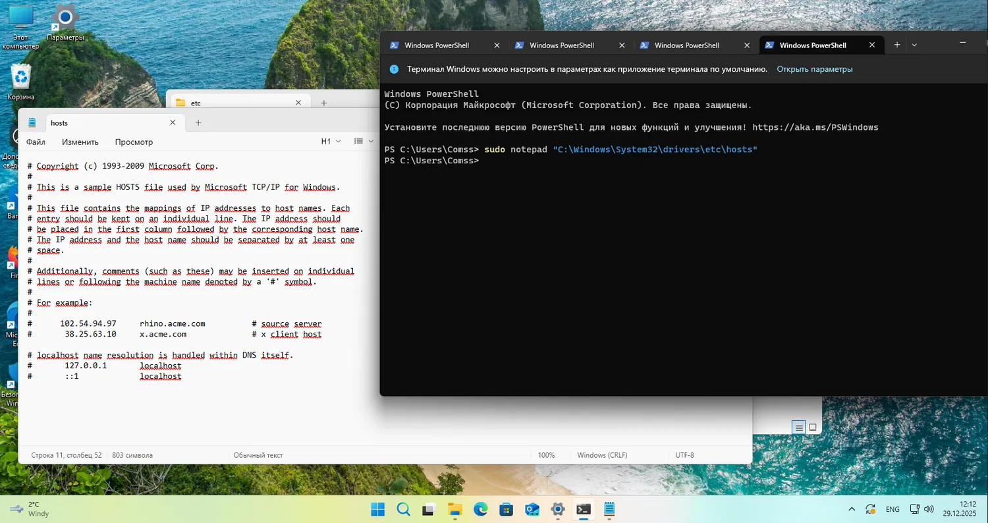
Task: Click the Copyright line in hosts file
Action: point(123,167)
